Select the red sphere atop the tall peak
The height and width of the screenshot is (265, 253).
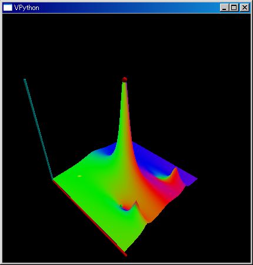click(x=124, y=79)
